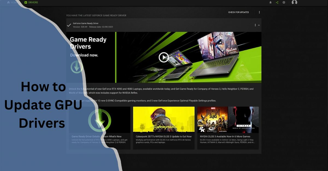The width and height of the screenshot is (328, 171).
Task: Click the installed checkmark beside GeForce Game Ready Driver
Action: tap(69, 25)
